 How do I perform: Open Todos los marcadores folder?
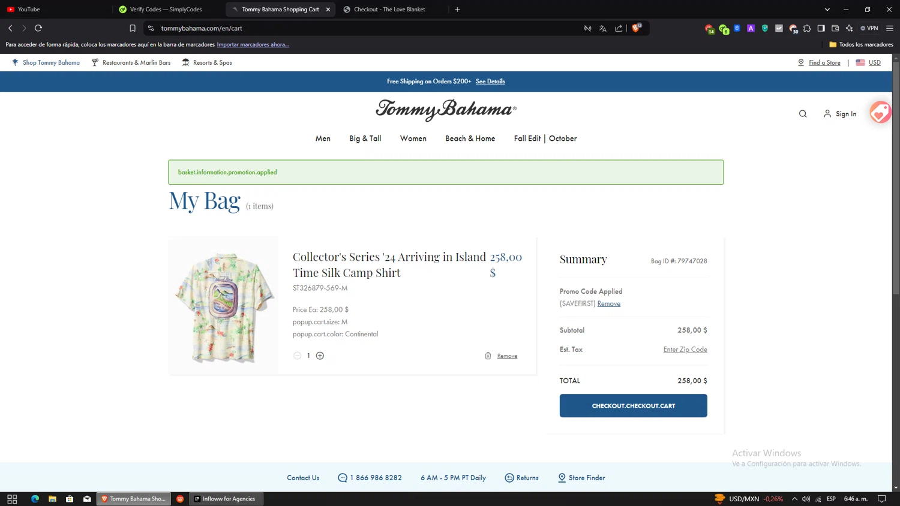coord(861,44)
